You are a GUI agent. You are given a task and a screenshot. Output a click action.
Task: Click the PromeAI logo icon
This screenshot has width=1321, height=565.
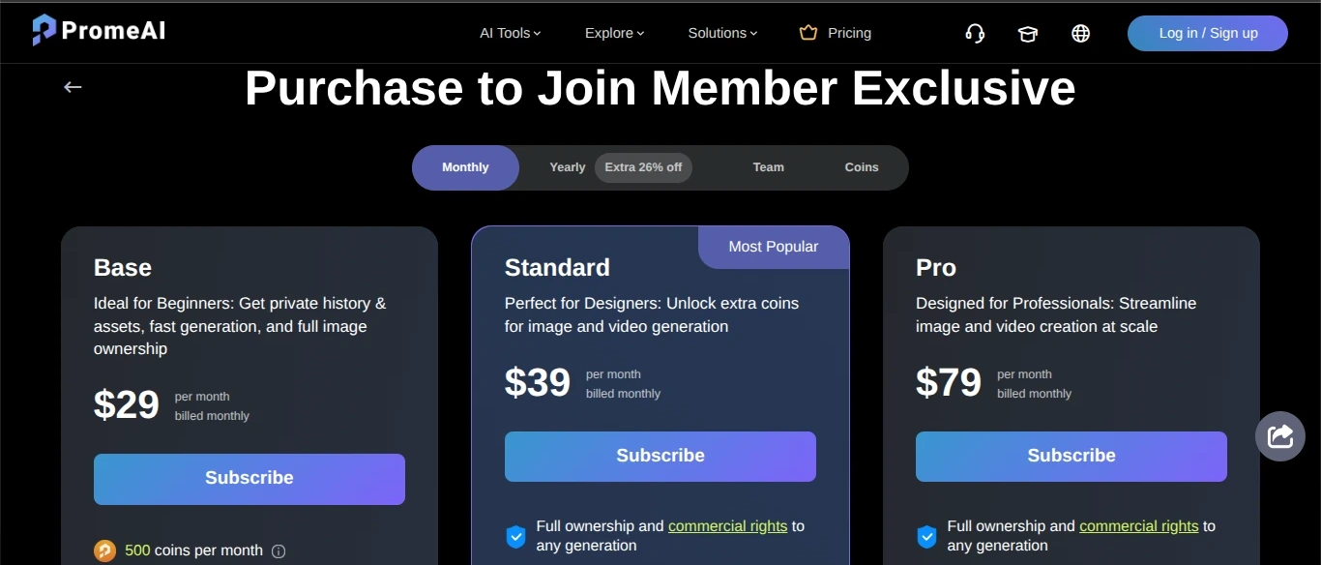coord(44,30)
